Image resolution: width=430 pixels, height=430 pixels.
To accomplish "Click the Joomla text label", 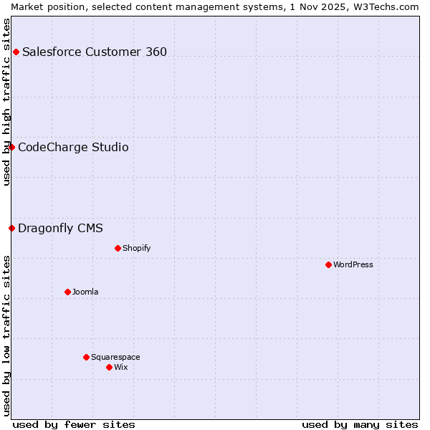I will coord(85,292).
